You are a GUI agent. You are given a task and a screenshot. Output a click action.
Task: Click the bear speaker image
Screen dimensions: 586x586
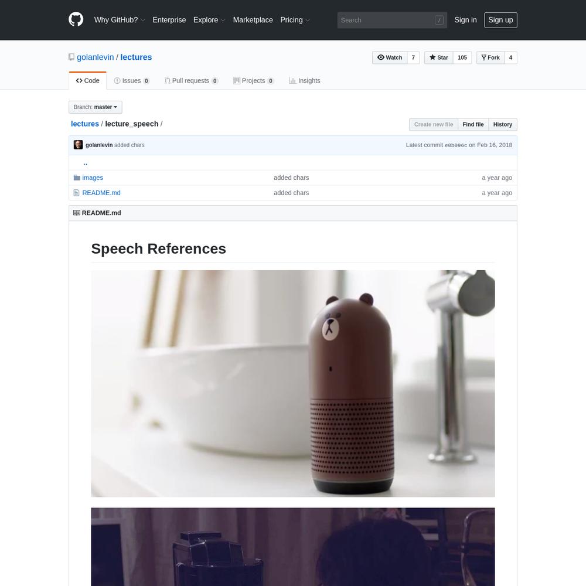[x=293, y=383]
